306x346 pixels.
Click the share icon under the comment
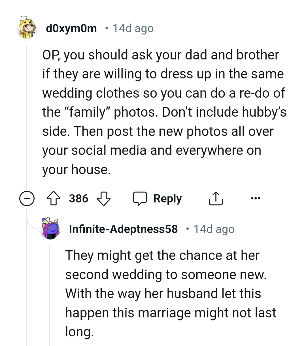click(x=216, y=198)
